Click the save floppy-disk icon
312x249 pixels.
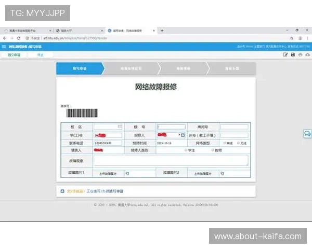(x=293, y=54)
